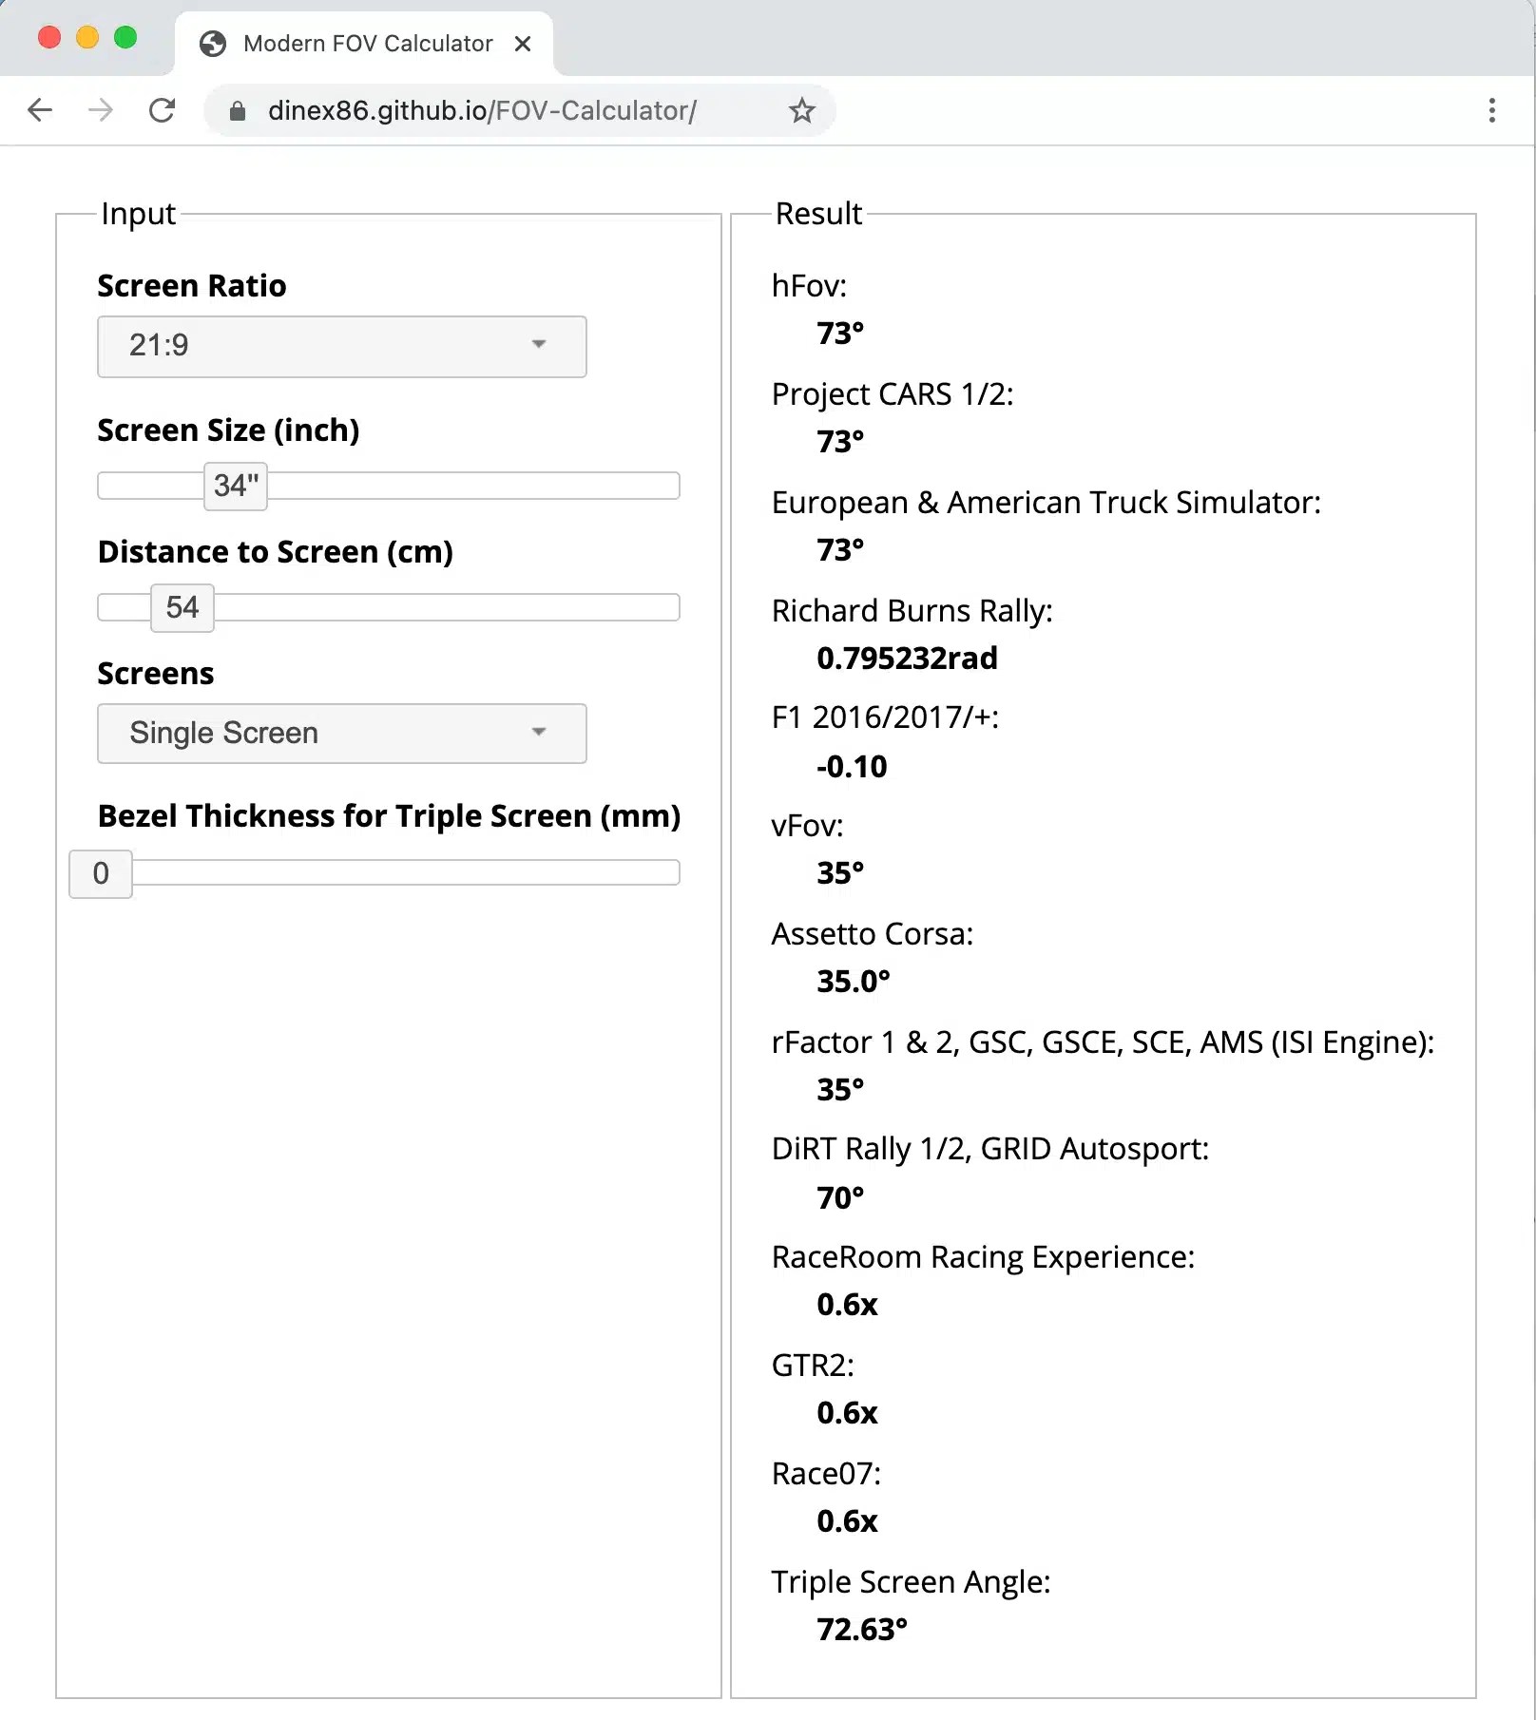Open the Screen Ratio dropdown showing 21:9
Image resolution: width=1536 pixels, height=1720 pixels.
(342, 346)
